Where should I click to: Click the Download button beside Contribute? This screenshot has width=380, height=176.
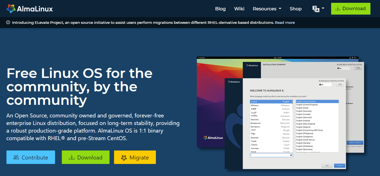tap(86, 157)
